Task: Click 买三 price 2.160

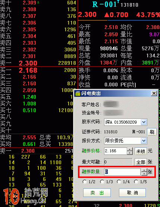Action: click(x=29, y=83)
